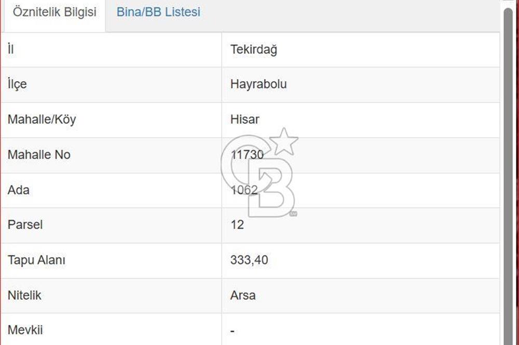Click the Hayrabolu district cell
Screen dimensions: 519x345
coord(258,84)
